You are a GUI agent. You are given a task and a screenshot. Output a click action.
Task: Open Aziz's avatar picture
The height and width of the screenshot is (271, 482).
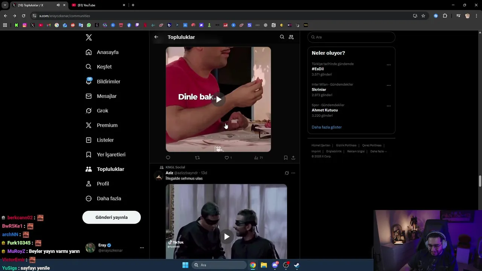tap(159, 176)
